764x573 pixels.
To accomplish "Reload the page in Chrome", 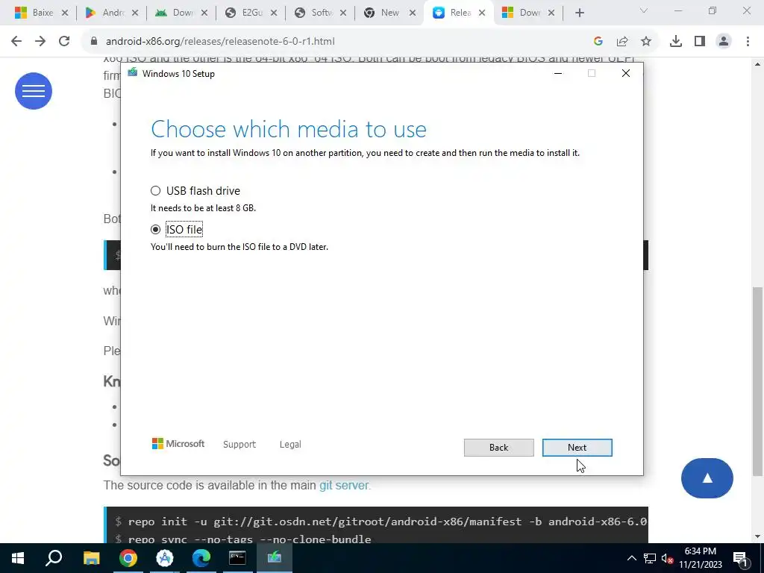I will point(64,42).
